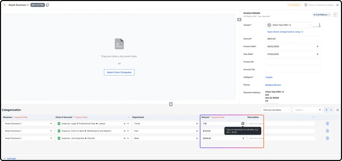Open the 3 Splits category link
Screen dimensions: 342x161
269,77
